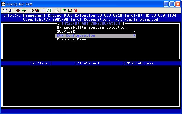The image size is (182, 114).
Task: Click the properties icon in the toolbar
Action: click(x=5, y=11)
